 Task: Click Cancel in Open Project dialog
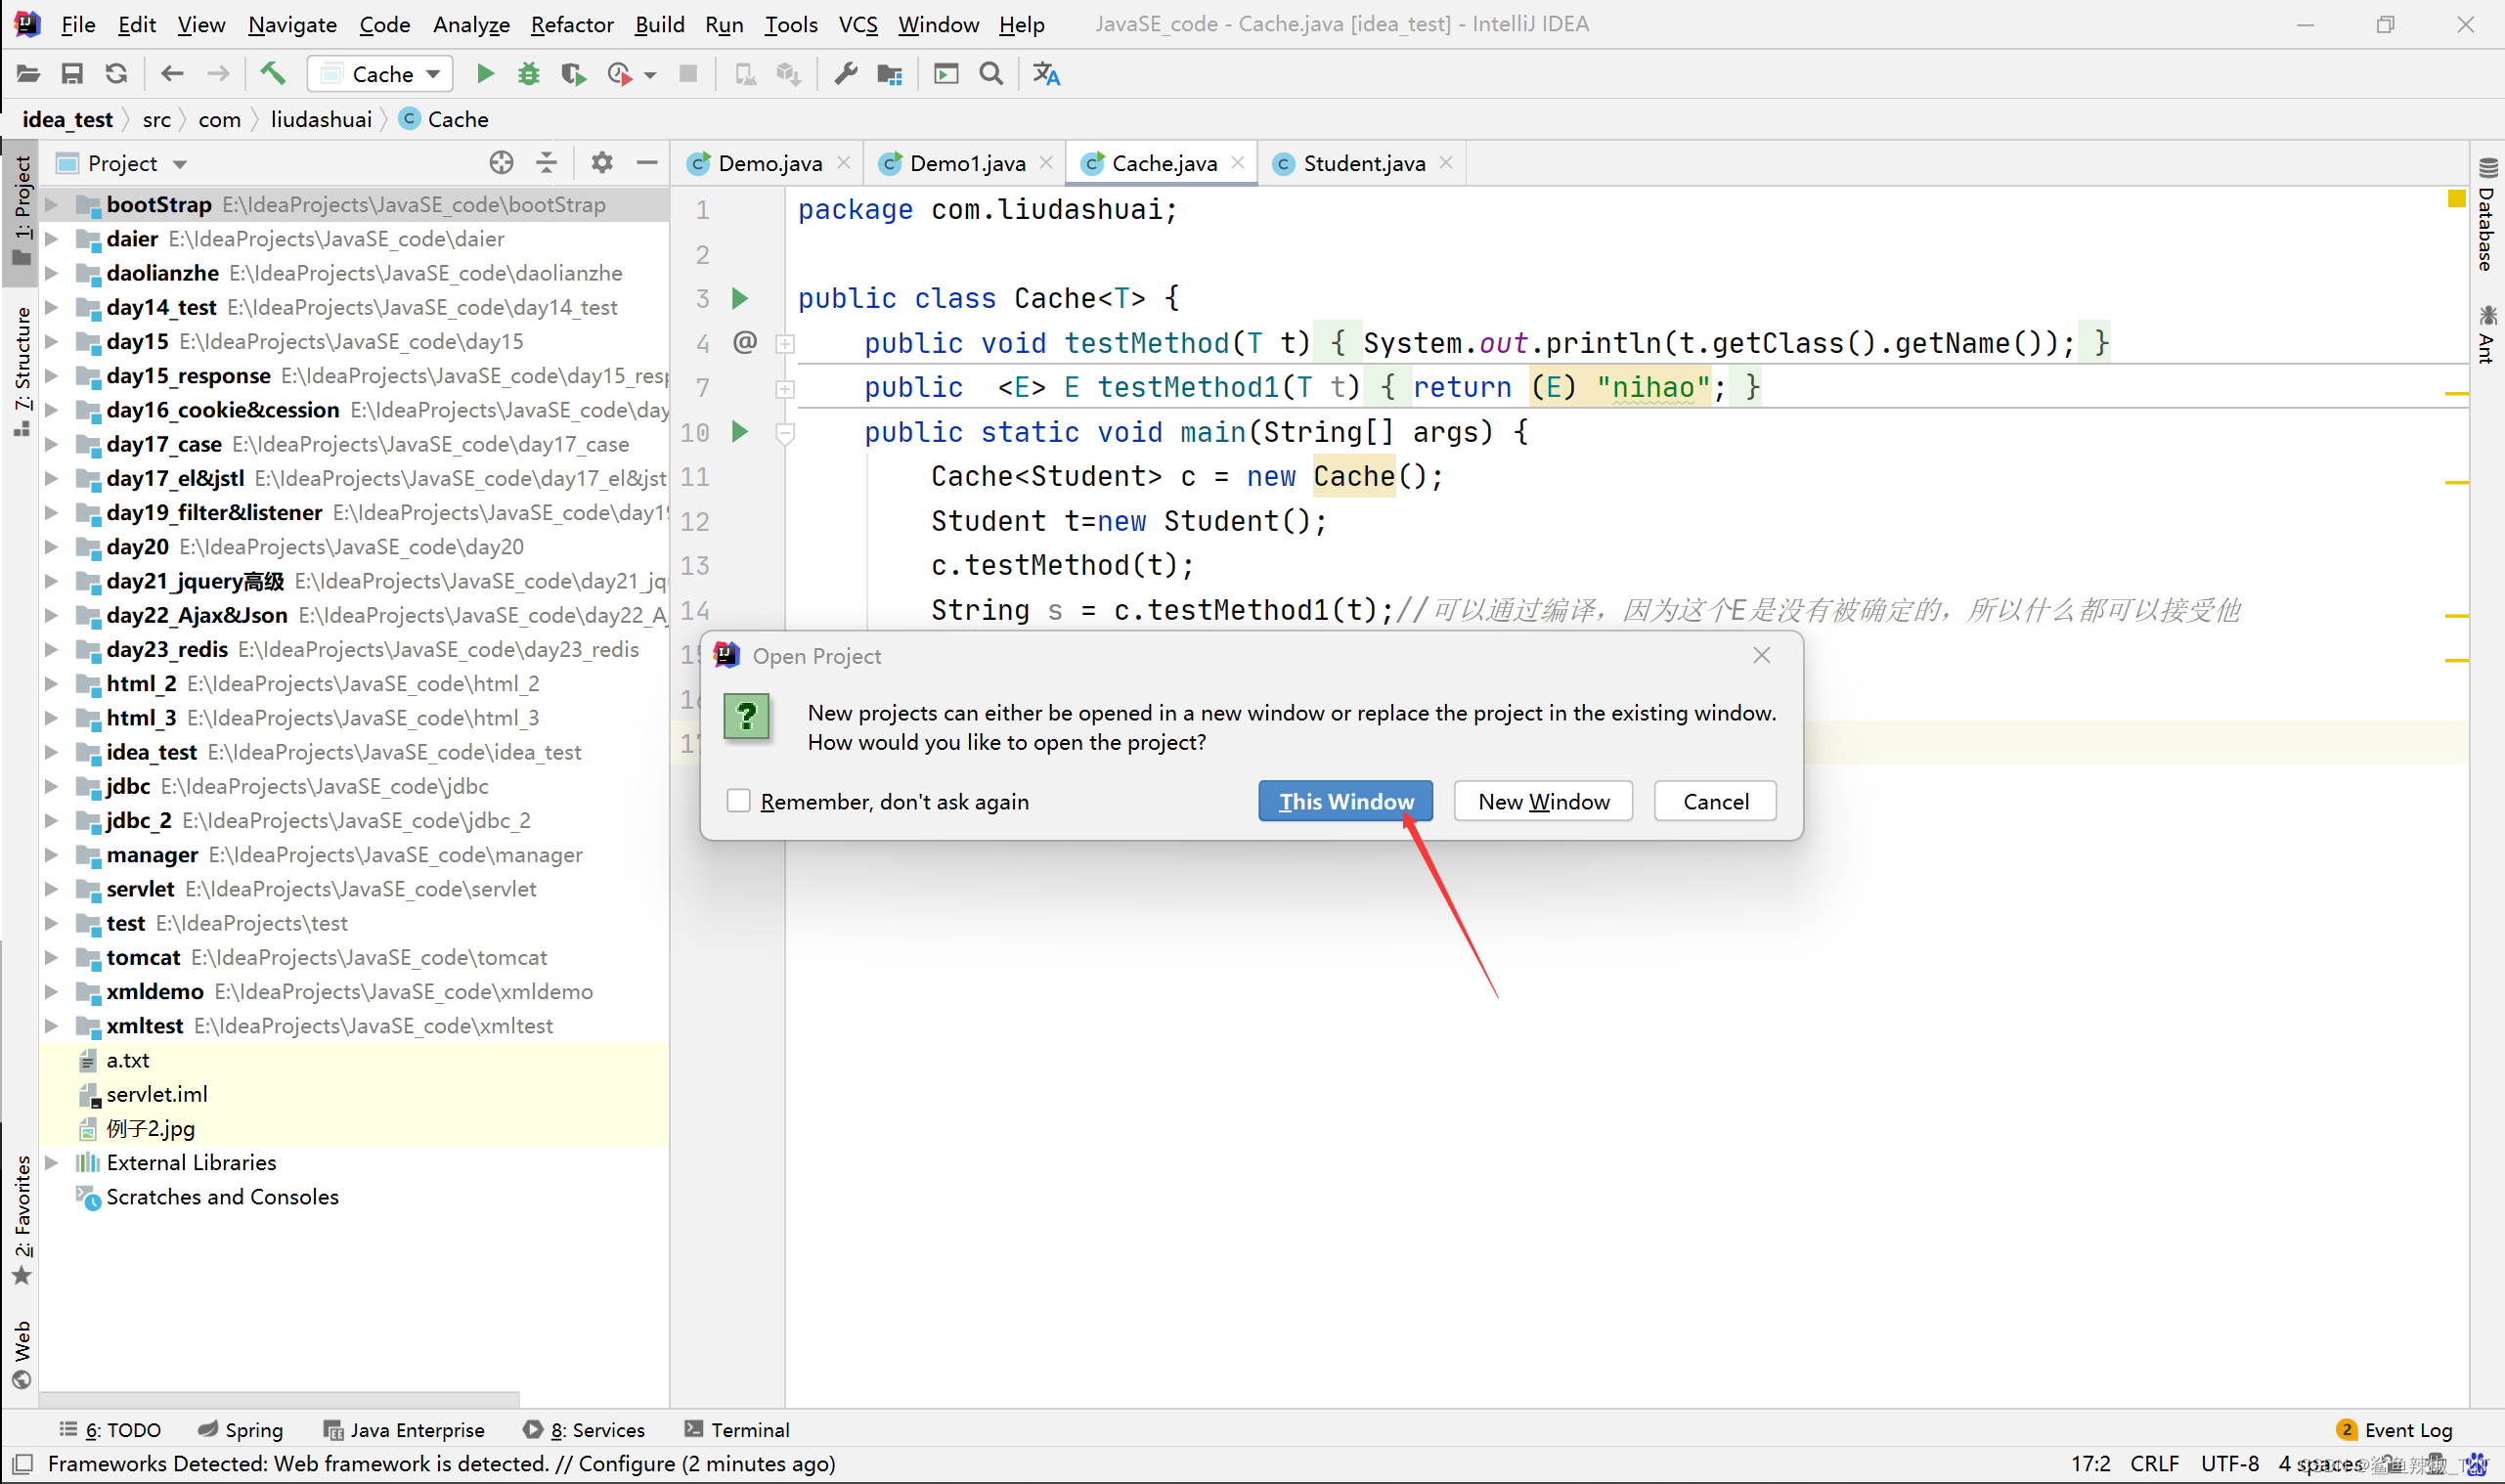(x=1715, y=801)
